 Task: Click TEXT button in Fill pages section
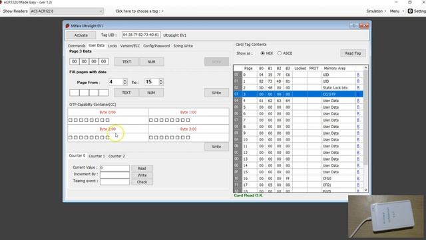(126, 93)
